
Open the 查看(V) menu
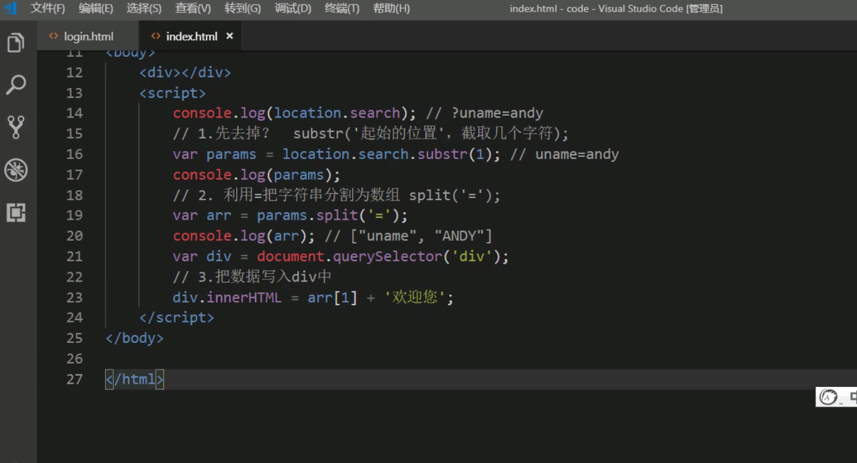coord(193,8)
